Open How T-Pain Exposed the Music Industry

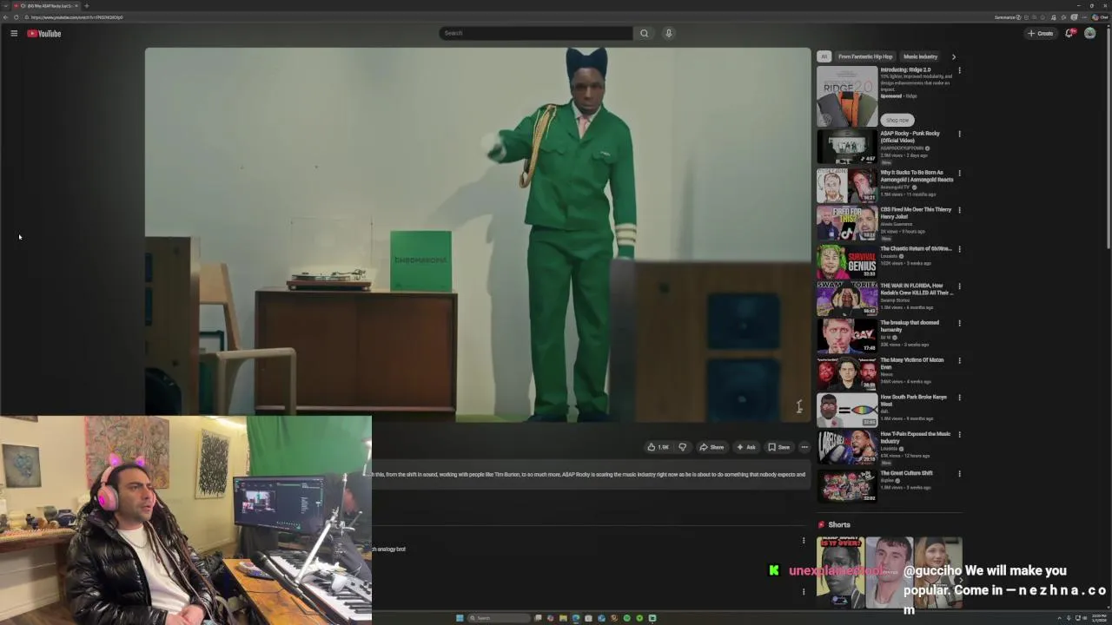click(847, 447)
